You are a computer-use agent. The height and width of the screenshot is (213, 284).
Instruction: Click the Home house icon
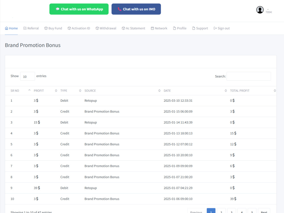point(7,28)
